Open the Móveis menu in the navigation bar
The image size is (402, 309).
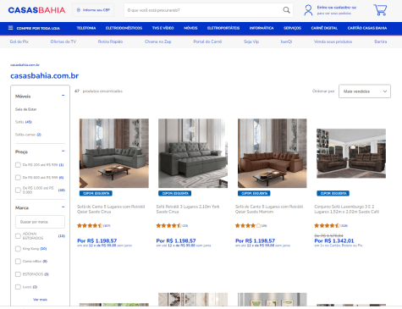(190, 28)
